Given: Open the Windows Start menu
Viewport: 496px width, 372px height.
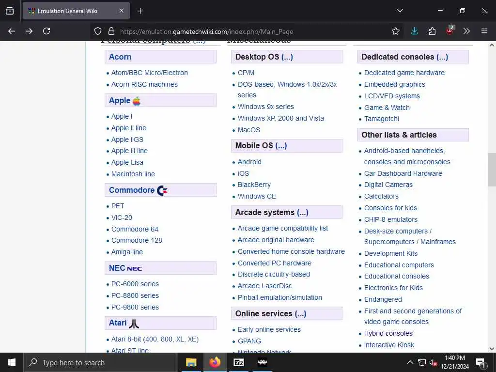Looking at the screenshot, I should click(12, 362).
